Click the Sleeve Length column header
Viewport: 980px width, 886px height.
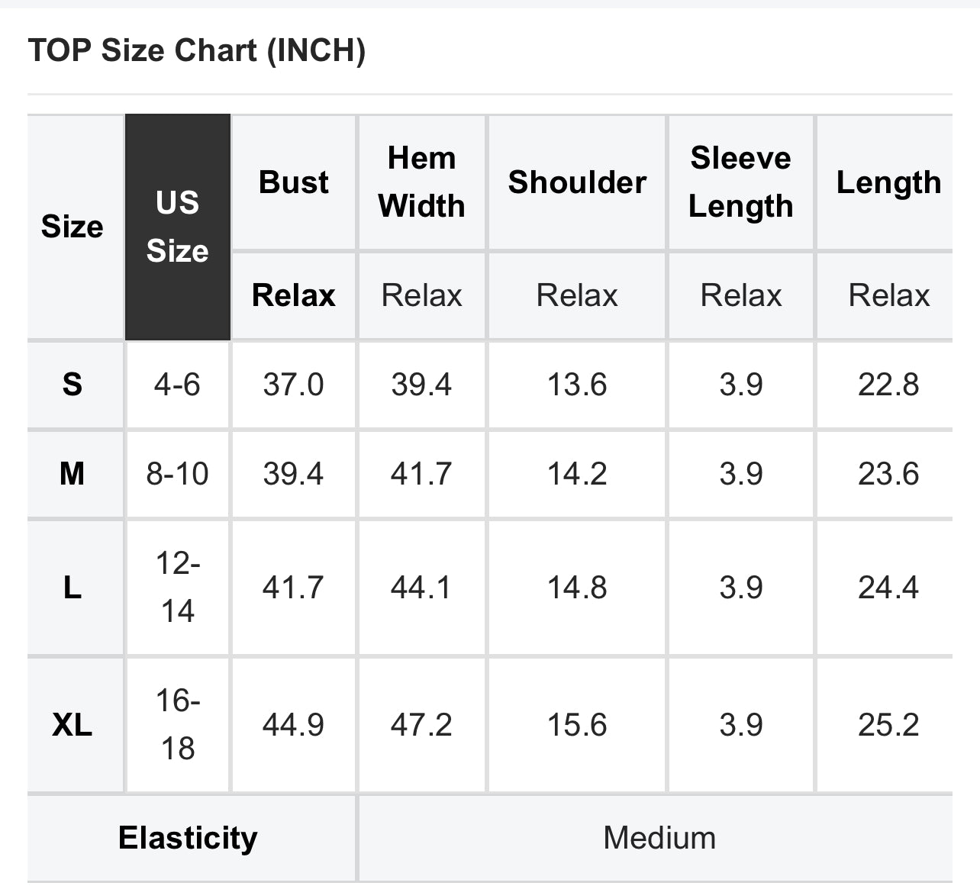[741, 182]
